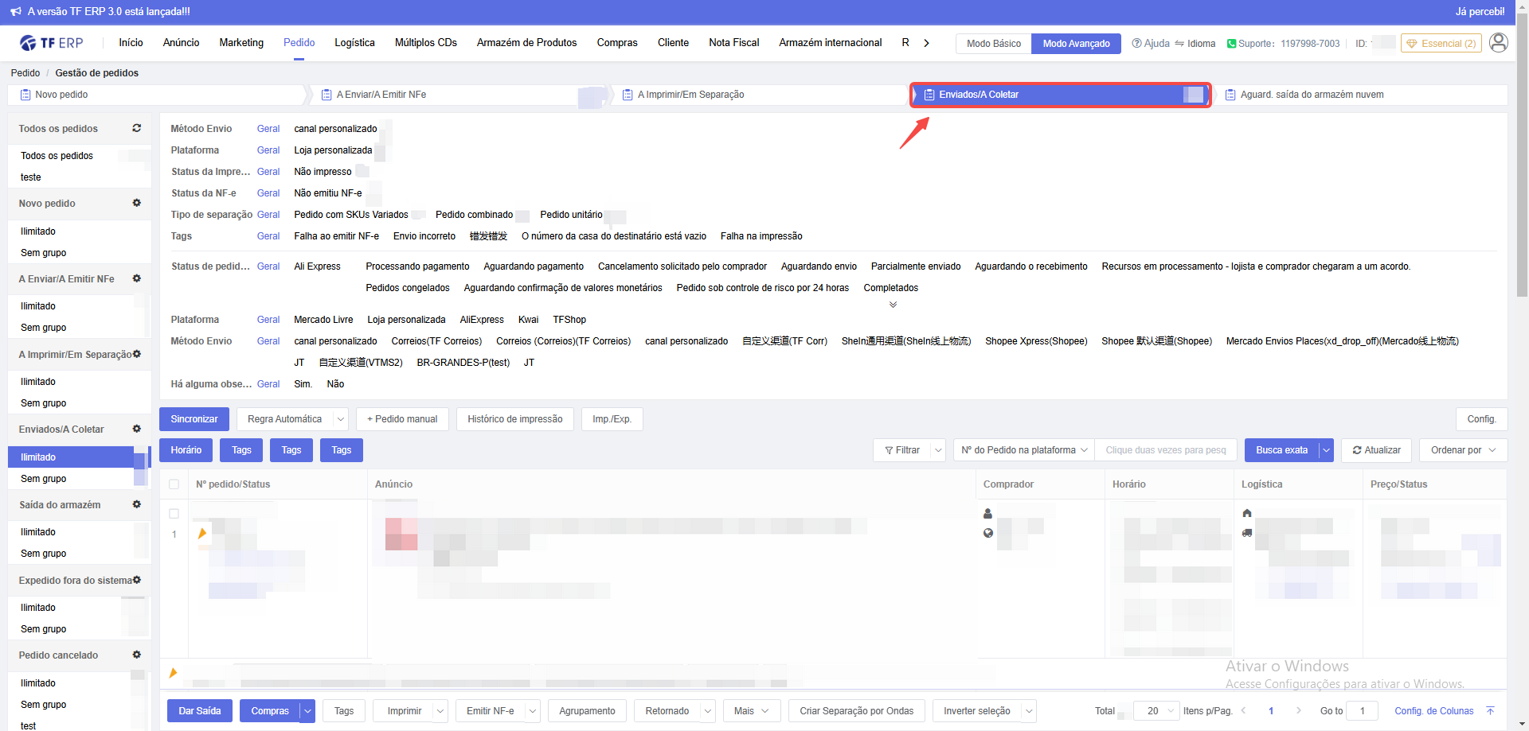Click the Já percebi! banner dismiss link

coord(1480,12)
